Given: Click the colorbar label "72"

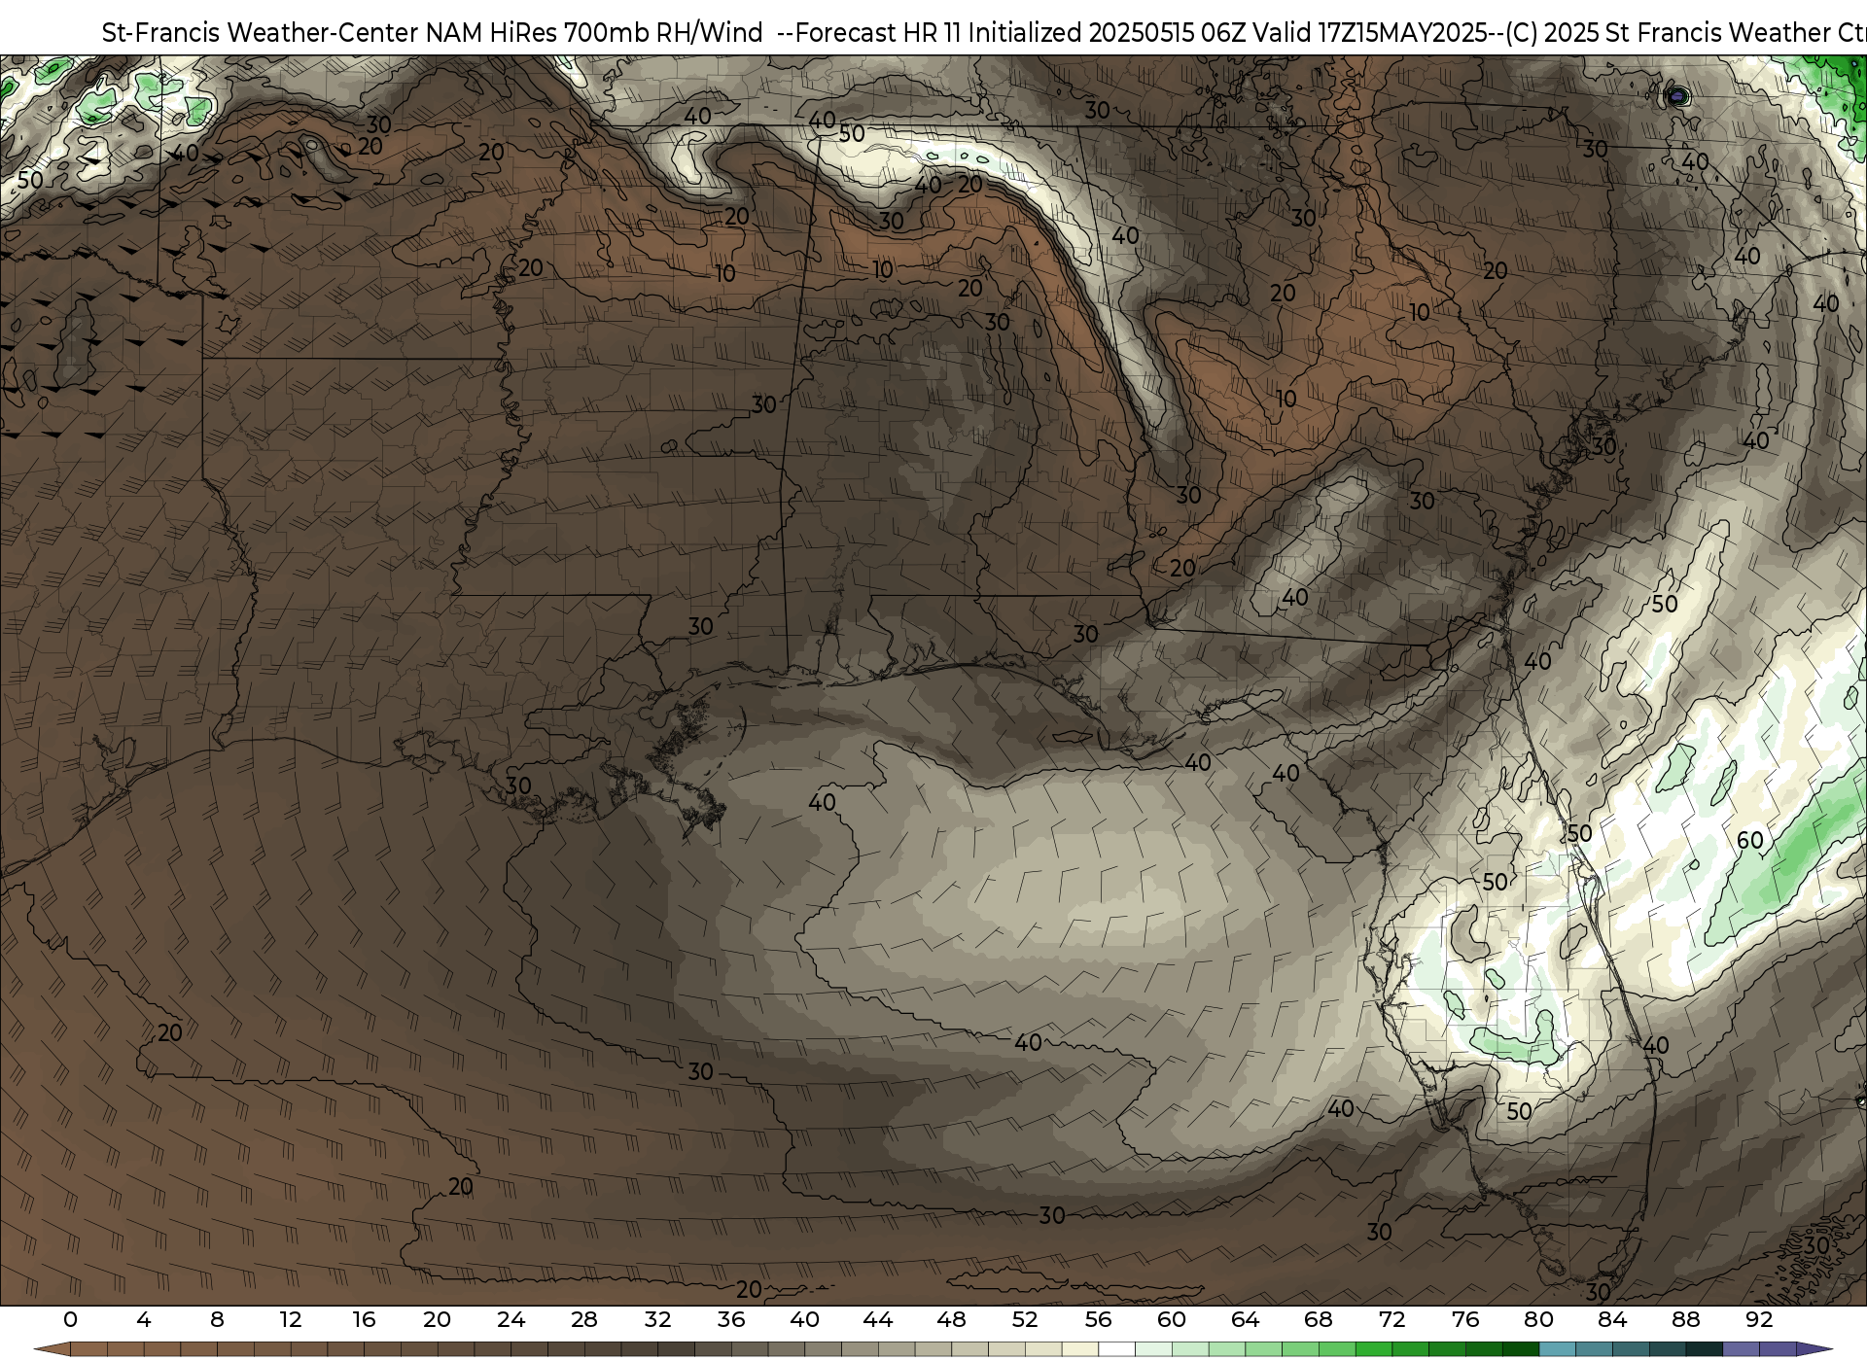Looking at the screenshot, I should (x=1391, y=1320).
